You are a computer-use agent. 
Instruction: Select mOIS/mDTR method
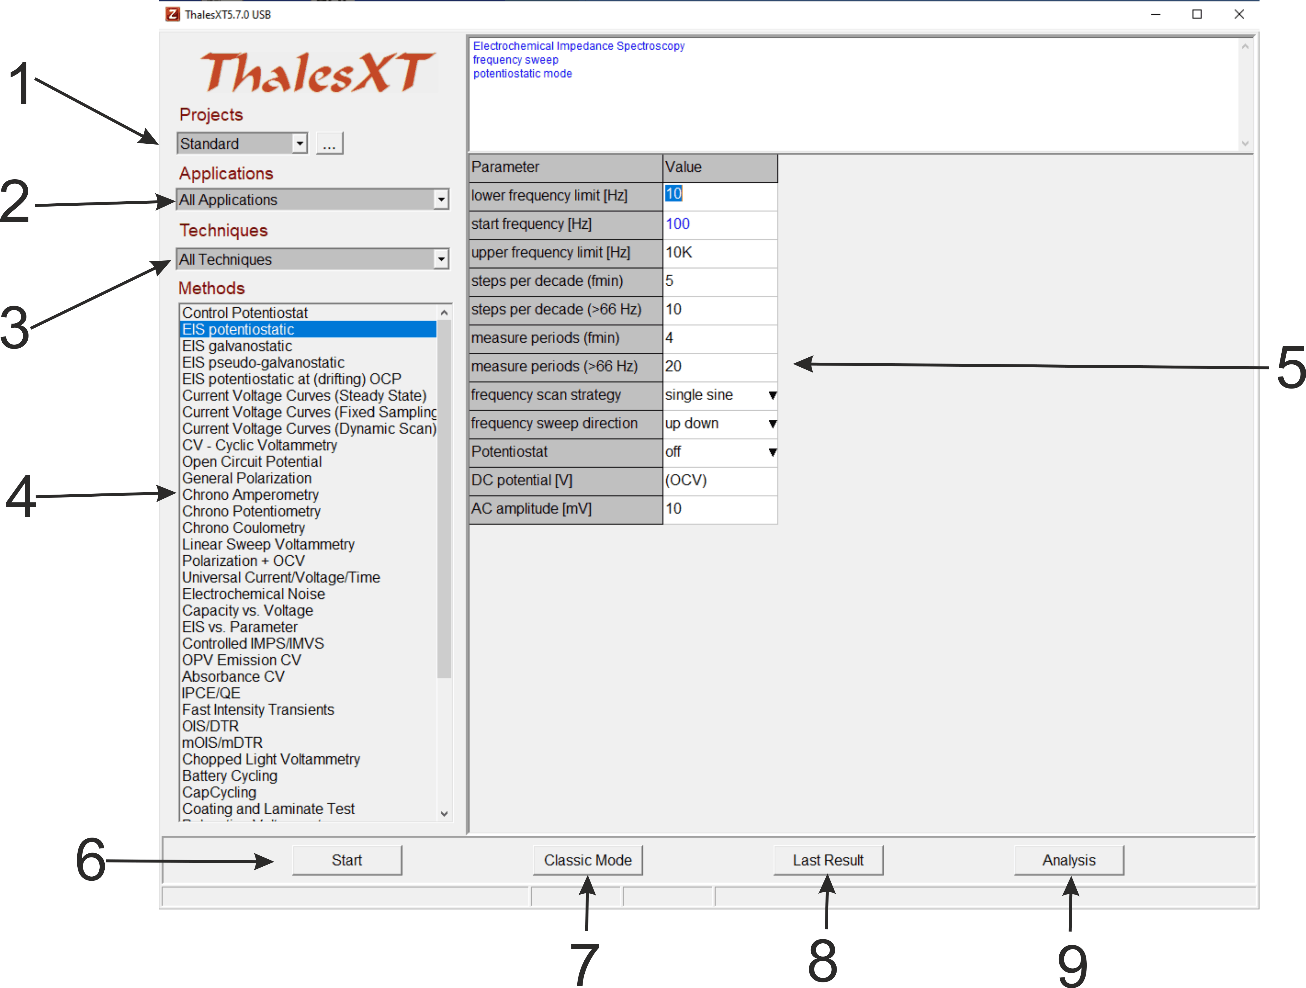tap(308, 743)
